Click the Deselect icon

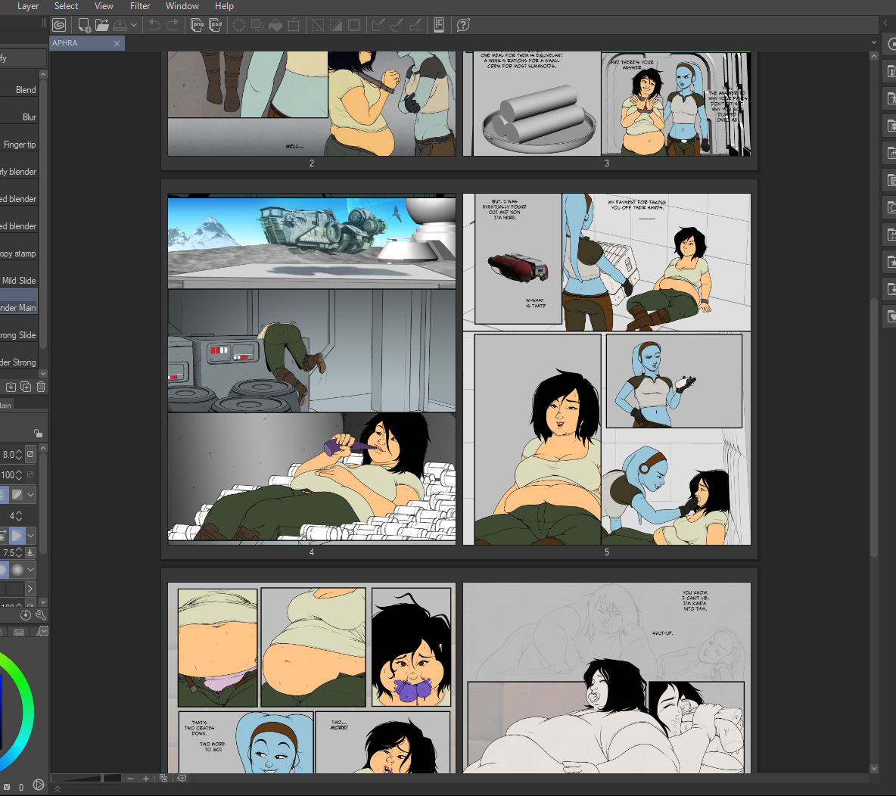(318, 25)
